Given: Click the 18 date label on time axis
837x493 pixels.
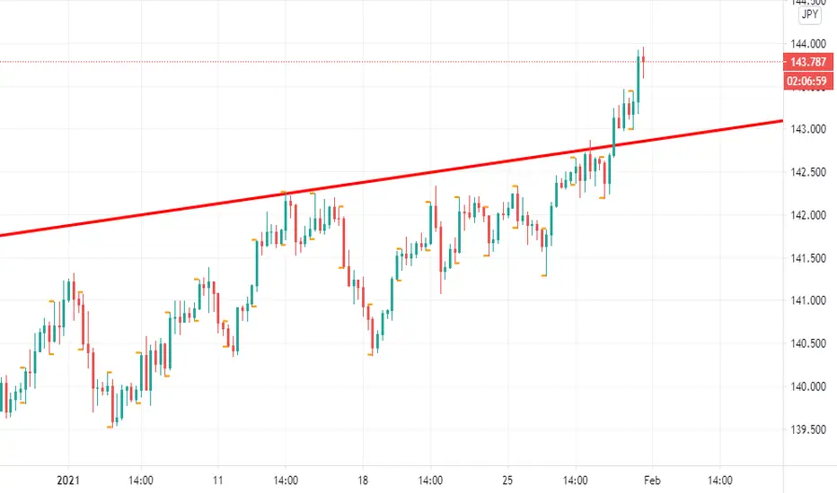Looking at the screenshot, I should (363, 480).
